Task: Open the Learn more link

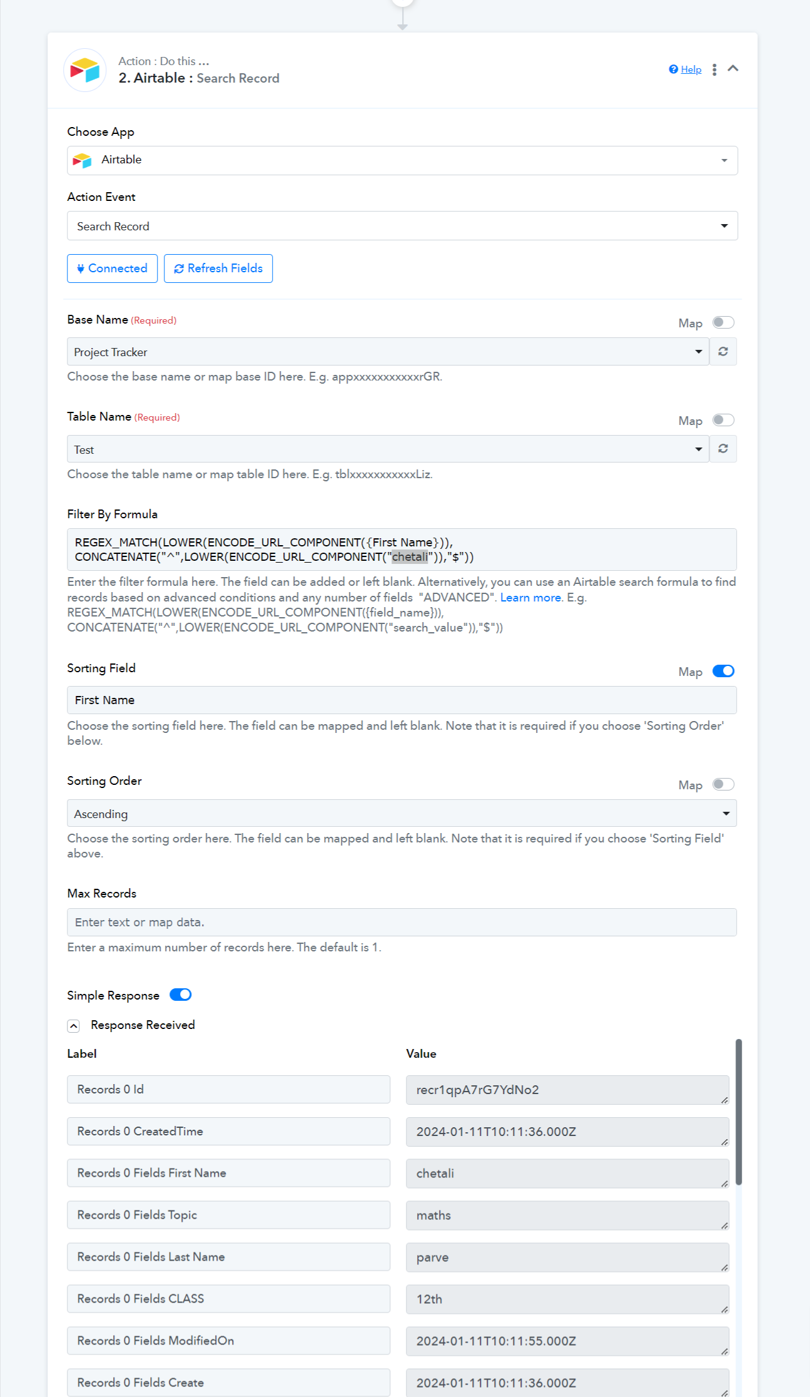Action: click(x=530, y=598)
